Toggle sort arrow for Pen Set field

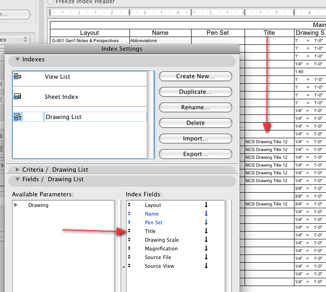coord(206,222)
